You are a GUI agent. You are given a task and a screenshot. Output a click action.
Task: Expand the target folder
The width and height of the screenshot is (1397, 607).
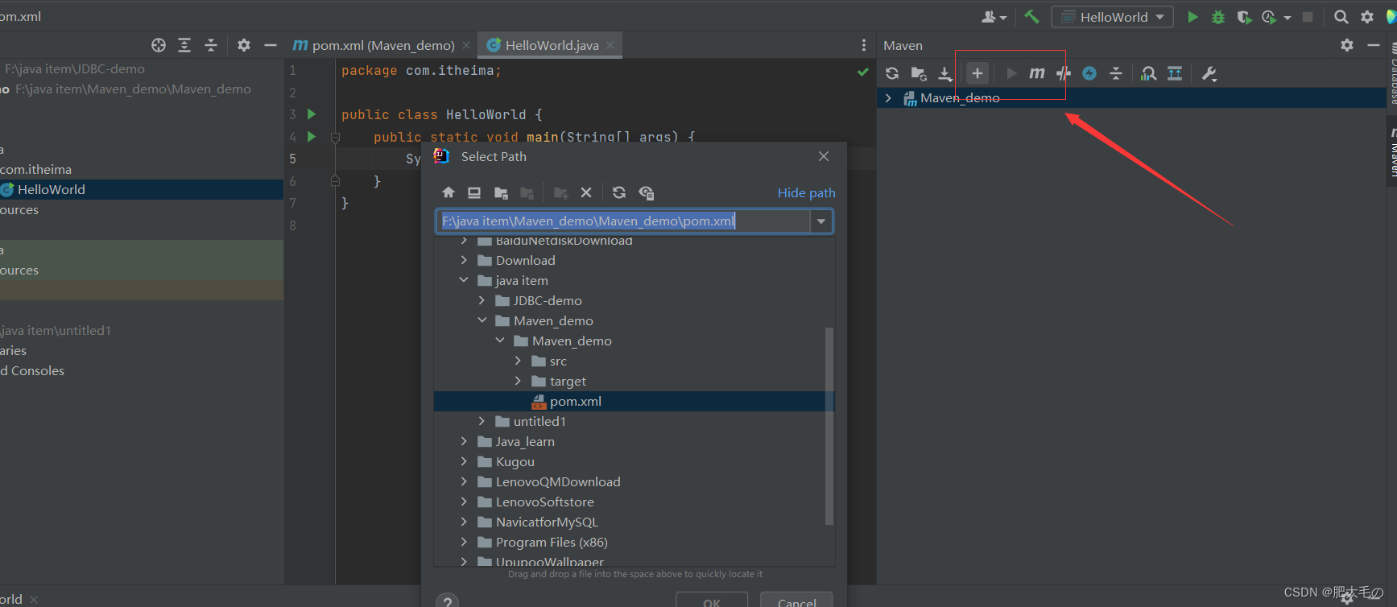[518, 381]
